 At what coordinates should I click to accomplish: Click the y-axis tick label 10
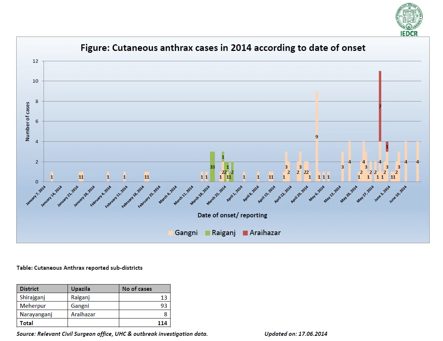pyautogui.click(x=35, y=81)
